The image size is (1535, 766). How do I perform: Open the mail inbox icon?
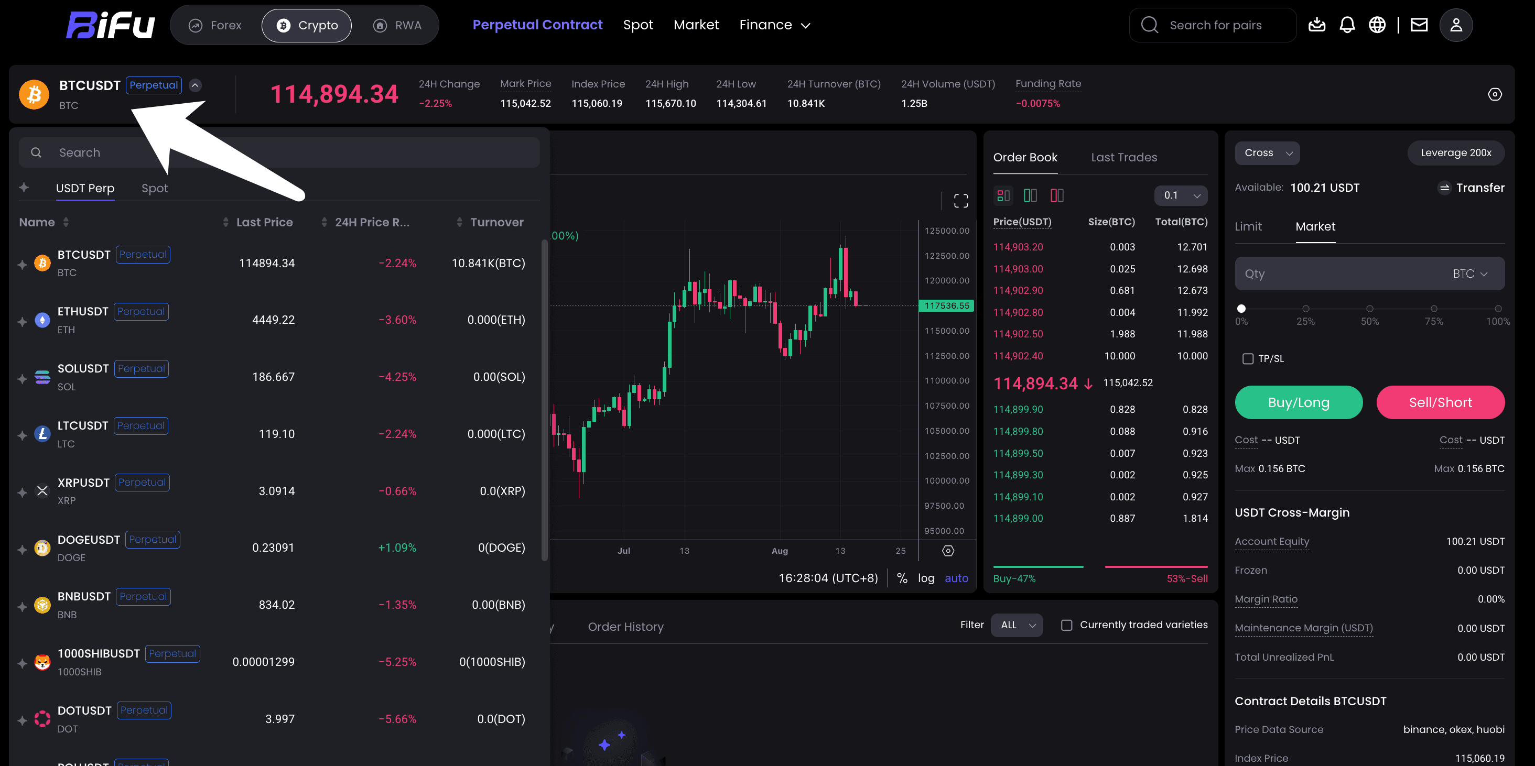[x=1419, y=25]
